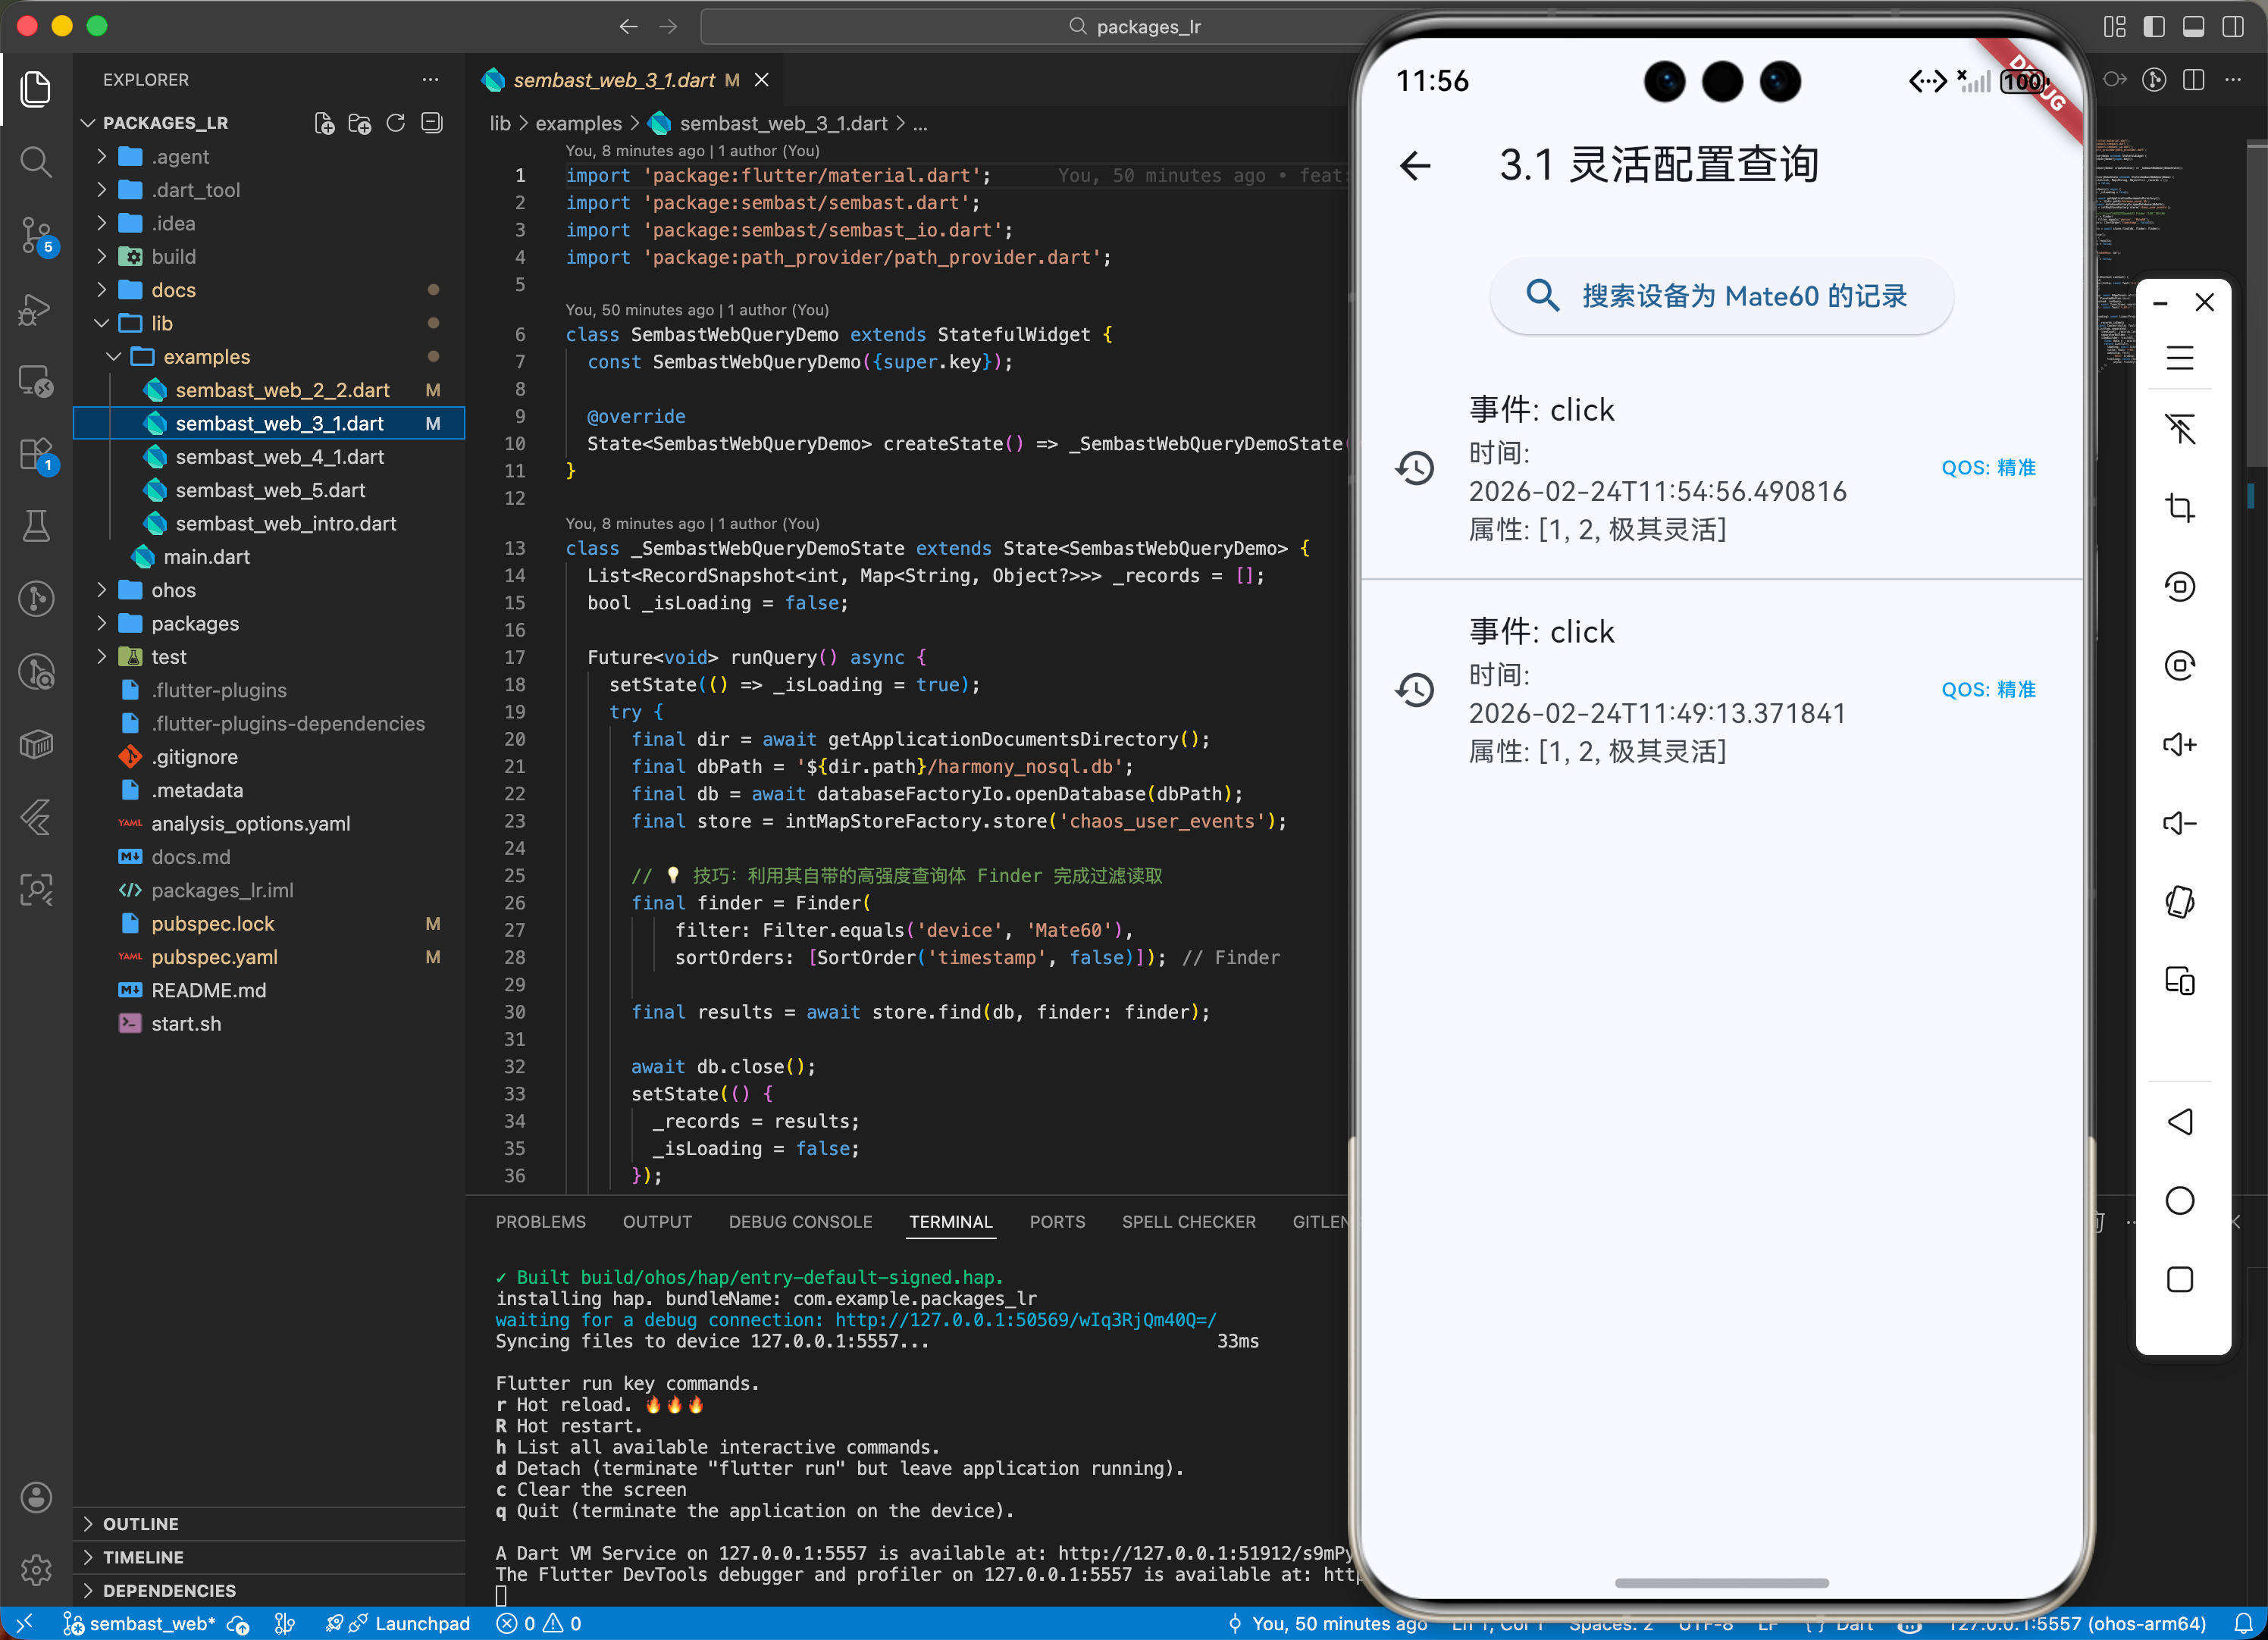Open the Run and Debug view
Image resolution: width=2268 pixels, height=1640 pixels.
pyautogui.click(x=36, y=310)
